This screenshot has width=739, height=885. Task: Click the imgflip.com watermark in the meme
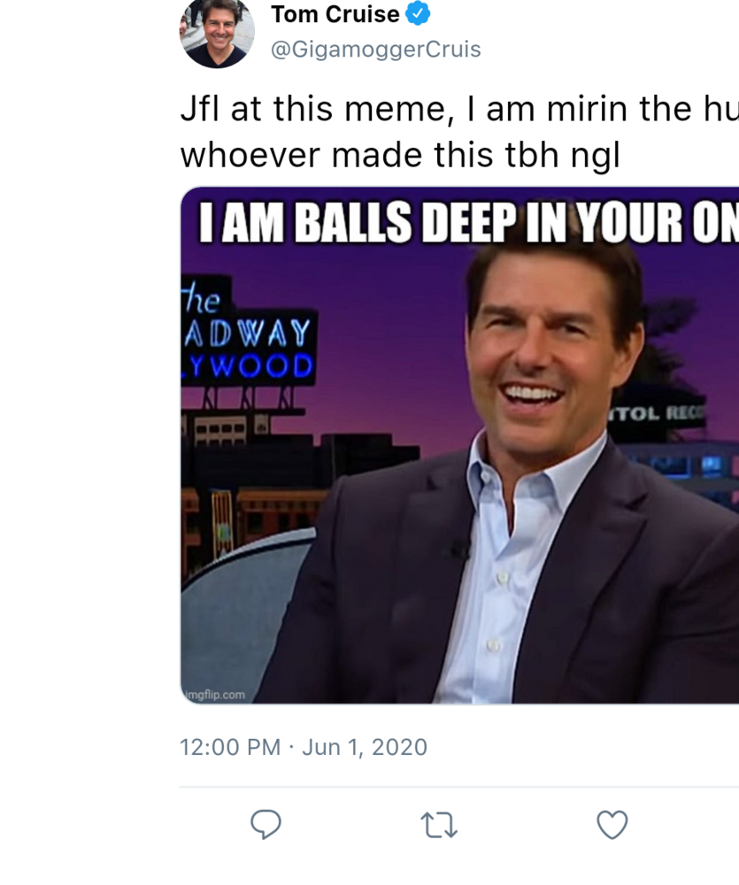coord(214,695)
